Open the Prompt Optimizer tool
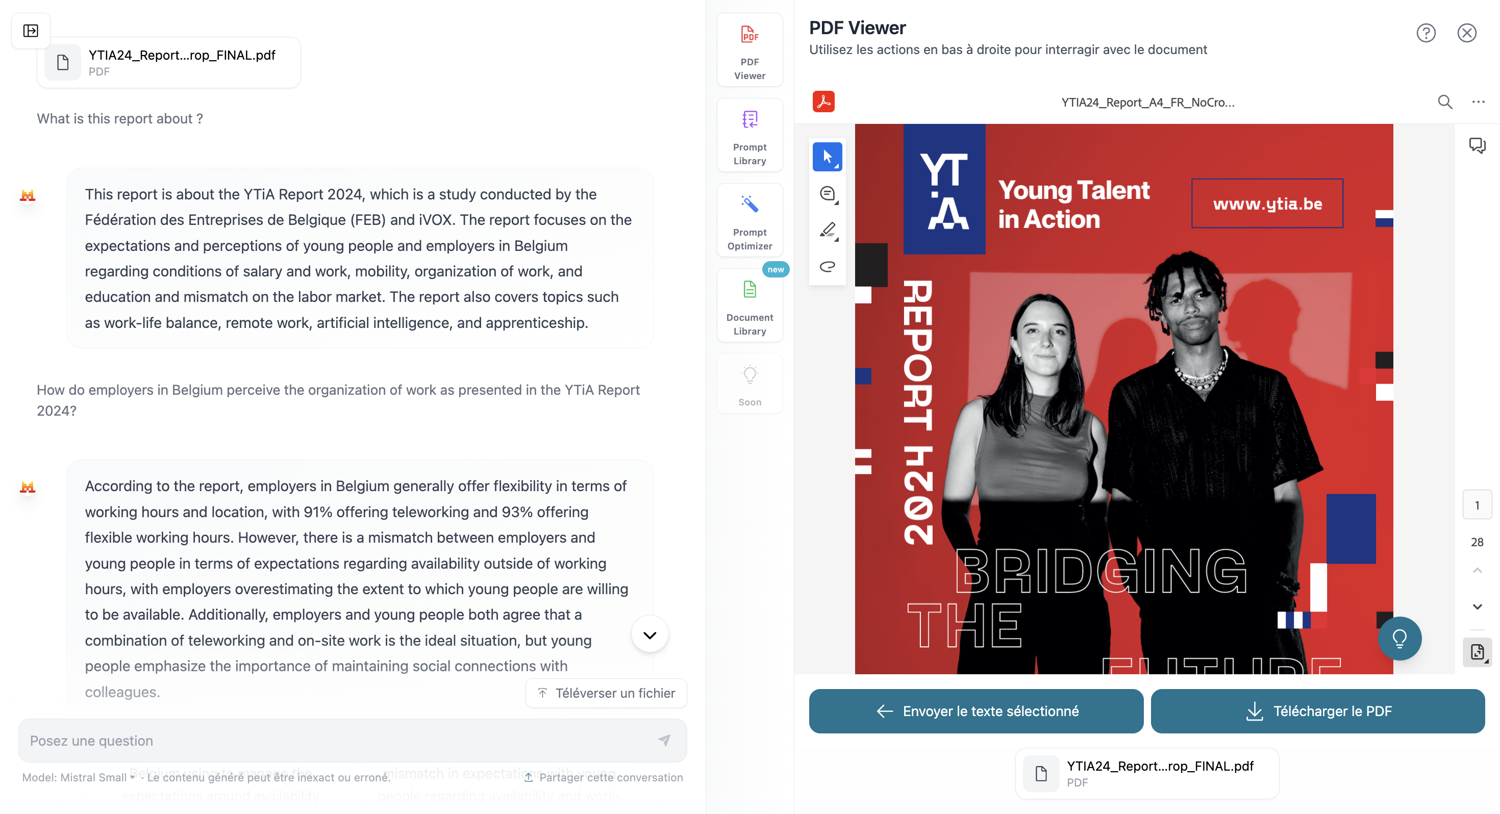This screenshot has width=1500, height=814. point(749,220)
